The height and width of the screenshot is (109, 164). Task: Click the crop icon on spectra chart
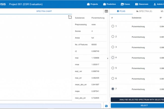click(70, 17)
